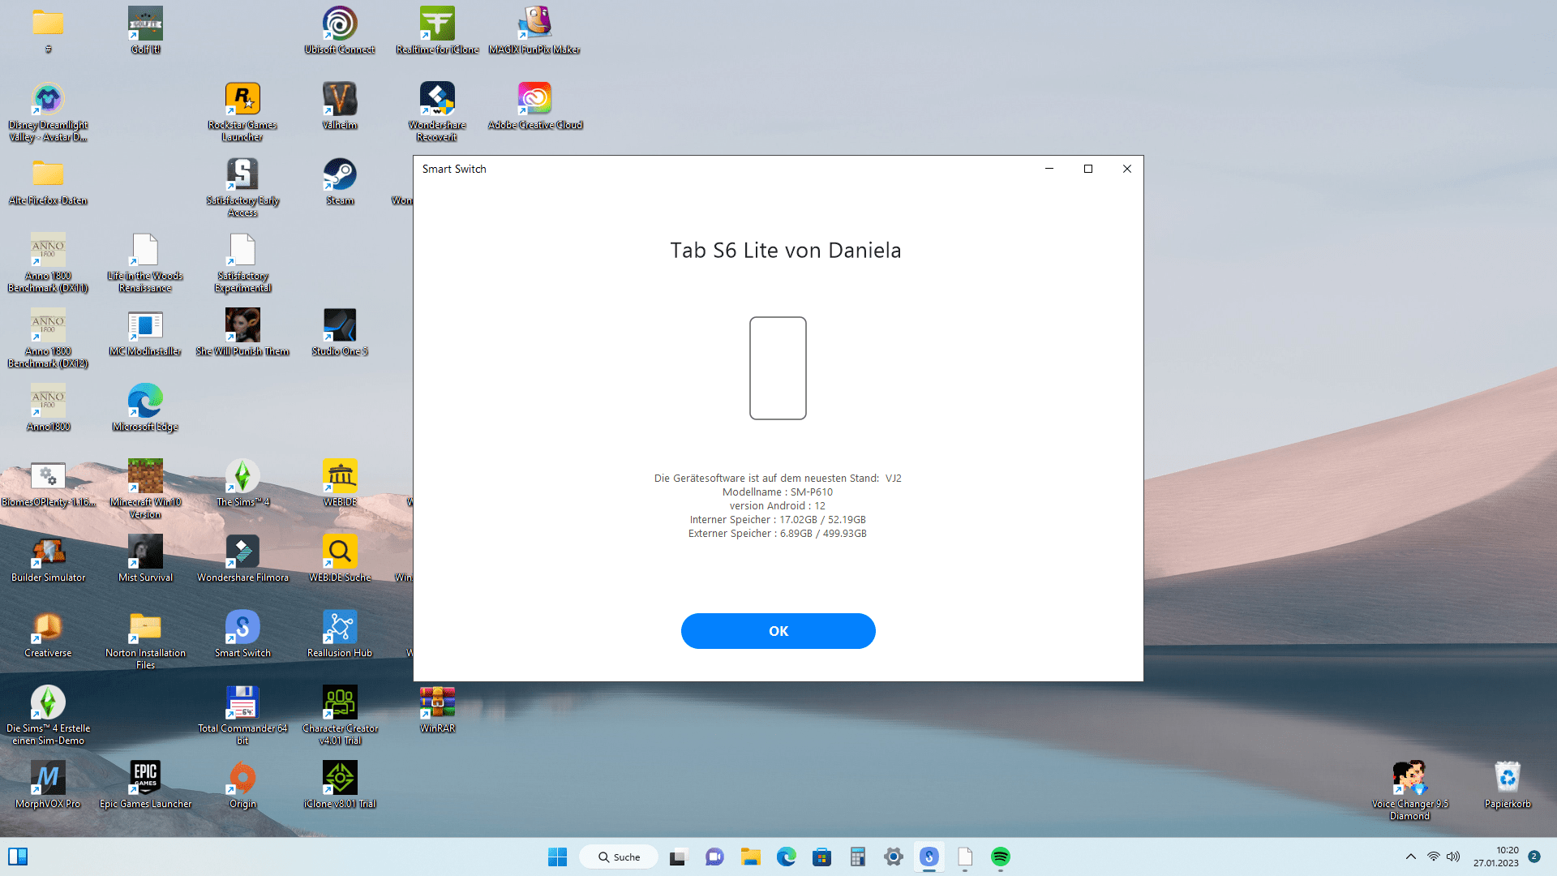The width and height of the screenshot is (1557, 876).
Task: Open the Alte Firefox Daten folder
Action: pyautogui.click(x=48, y=182)
